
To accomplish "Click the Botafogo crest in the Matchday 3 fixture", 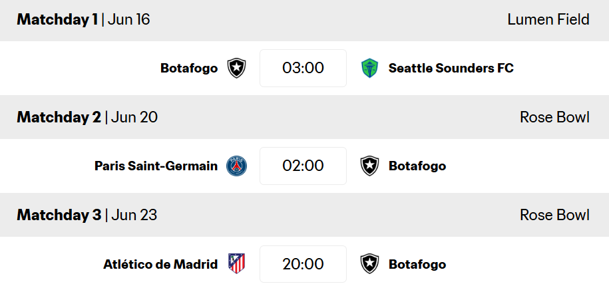I will tap(369, 264).
